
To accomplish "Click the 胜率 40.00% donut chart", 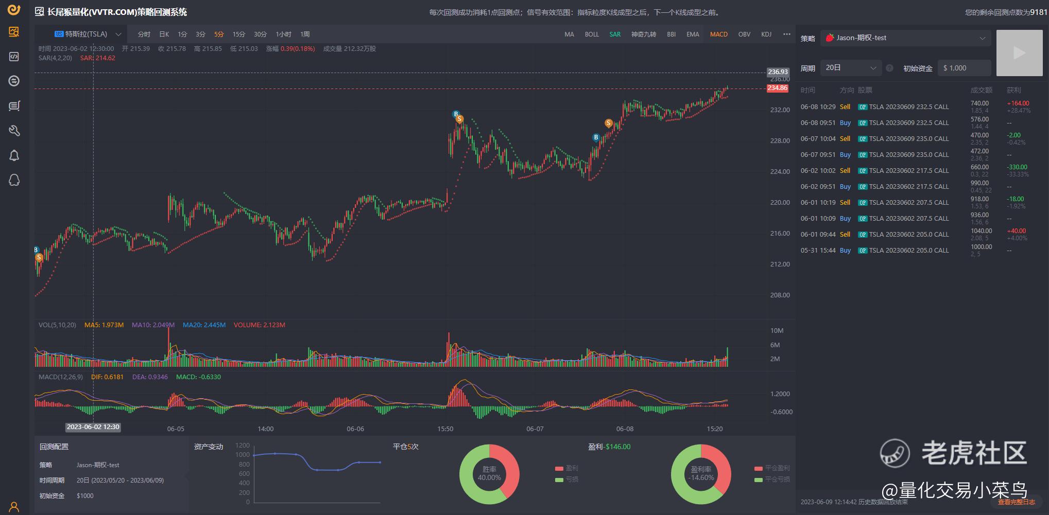I will (489, 474).
